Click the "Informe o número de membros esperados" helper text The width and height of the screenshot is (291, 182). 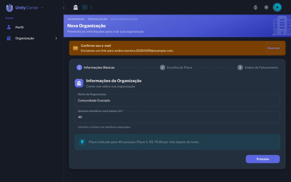click(104, 127)
